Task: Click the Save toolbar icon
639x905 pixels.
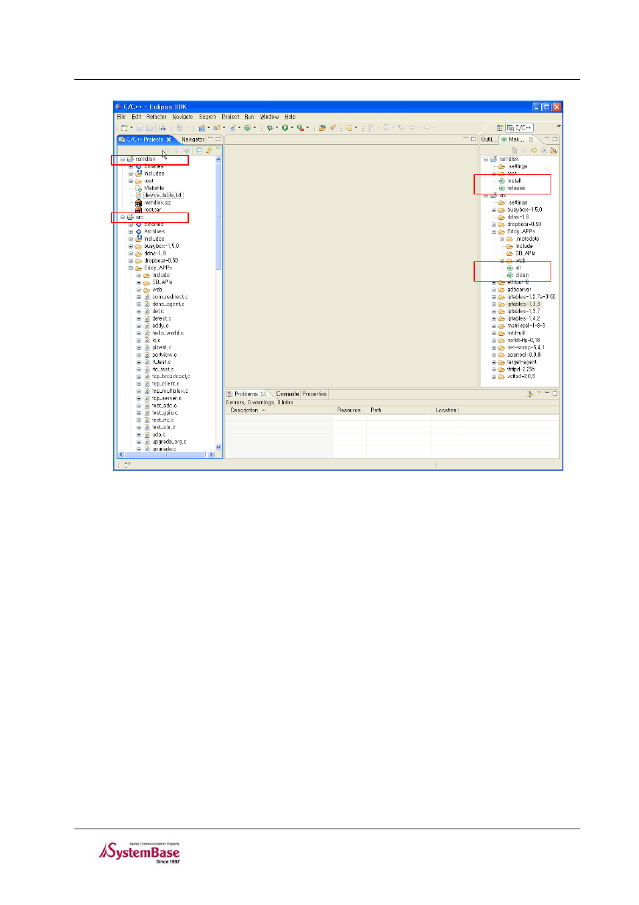Action: click(139, 127)
